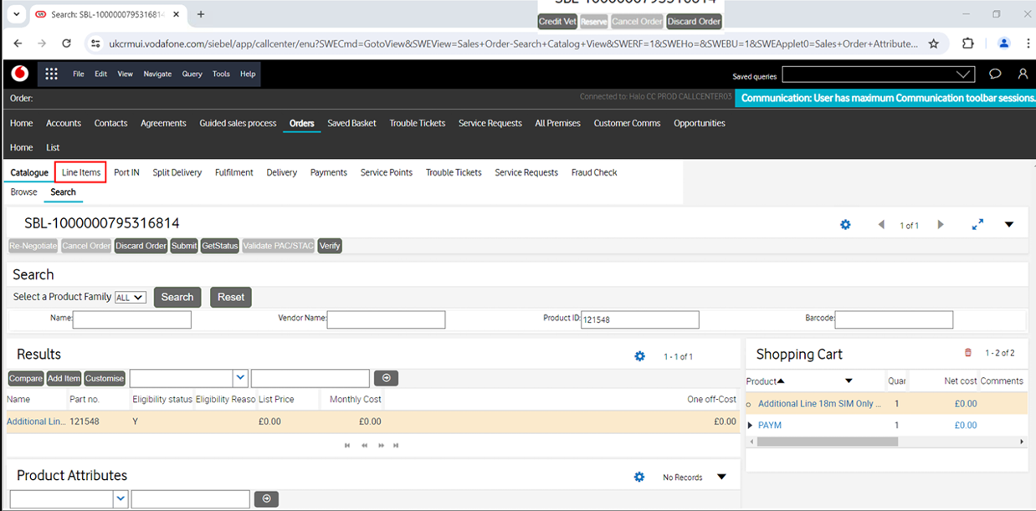
Task: Switch to the Fraud Check tab
Action: tap(594, 172)
